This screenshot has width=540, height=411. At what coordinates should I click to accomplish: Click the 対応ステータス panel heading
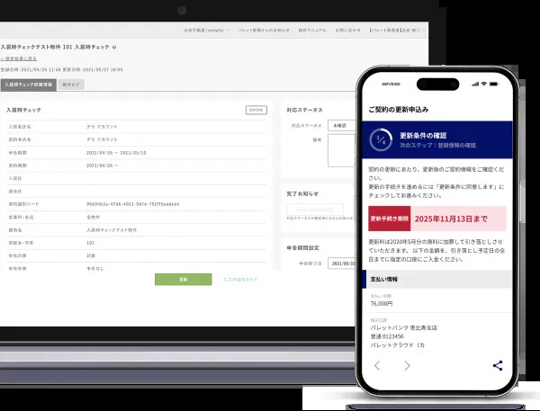[x=304, y=110]
